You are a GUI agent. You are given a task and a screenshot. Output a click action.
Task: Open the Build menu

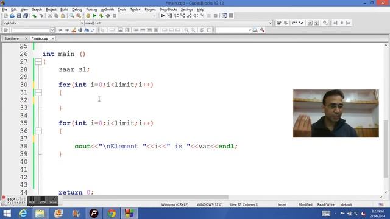coord(65,10)
